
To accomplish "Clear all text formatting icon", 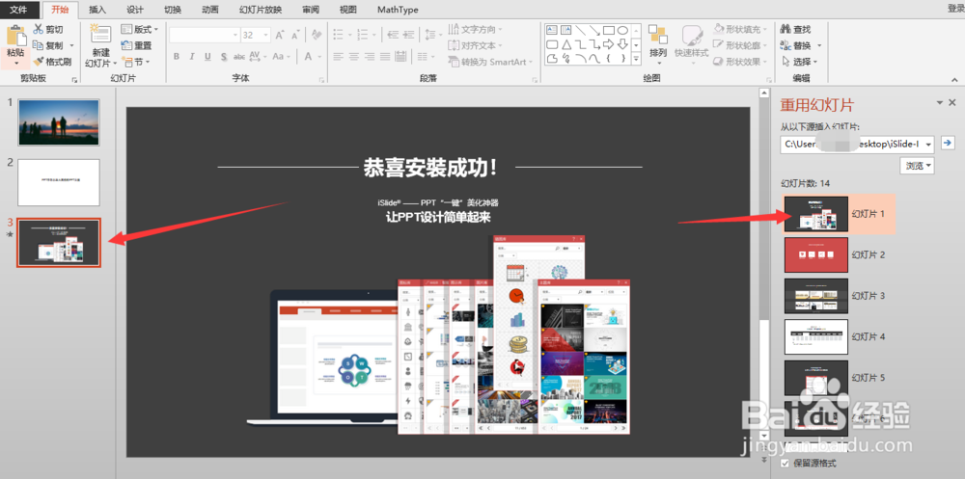I will coord(317,35).
